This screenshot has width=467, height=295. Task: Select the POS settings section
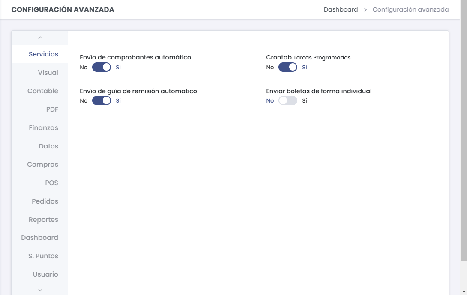[52, 183]
